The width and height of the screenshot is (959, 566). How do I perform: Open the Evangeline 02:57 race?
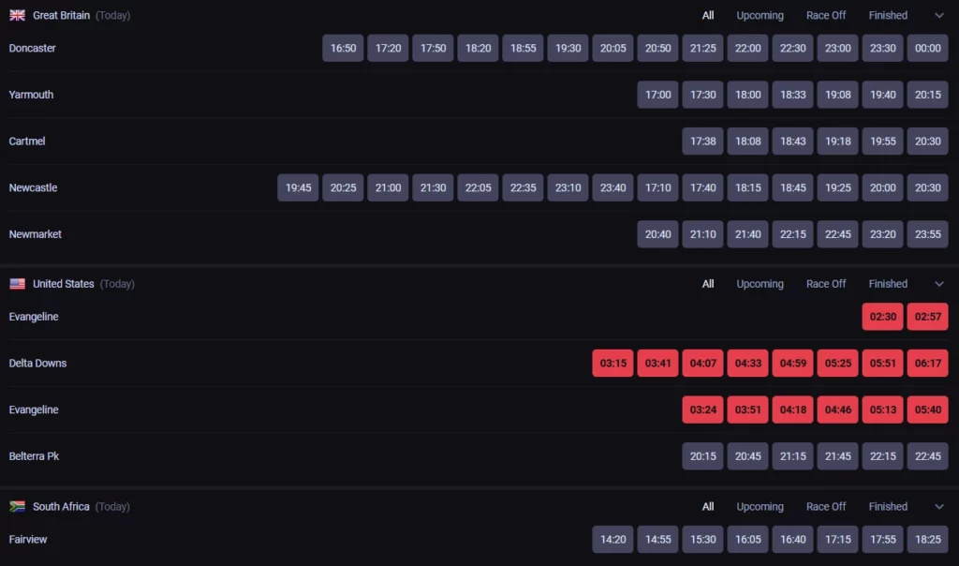click(928, 317)
